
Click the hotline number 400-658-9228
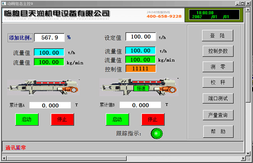[164, 16]
